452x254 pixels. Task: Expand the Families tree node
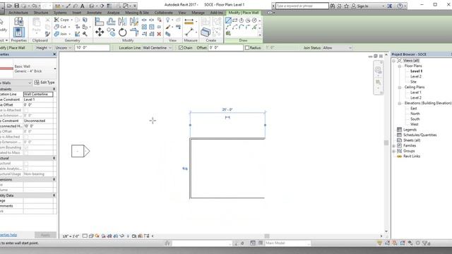pos(394,146)
